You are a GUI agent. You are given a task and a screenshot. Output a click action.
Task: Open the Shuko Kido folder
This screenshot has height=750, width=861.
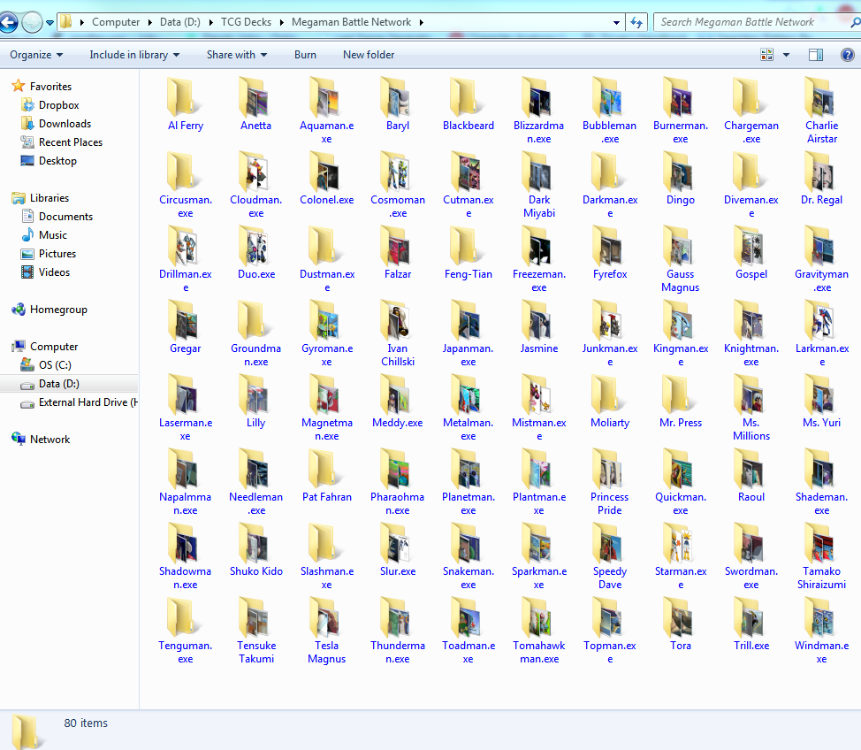click(x=255, y=549)
